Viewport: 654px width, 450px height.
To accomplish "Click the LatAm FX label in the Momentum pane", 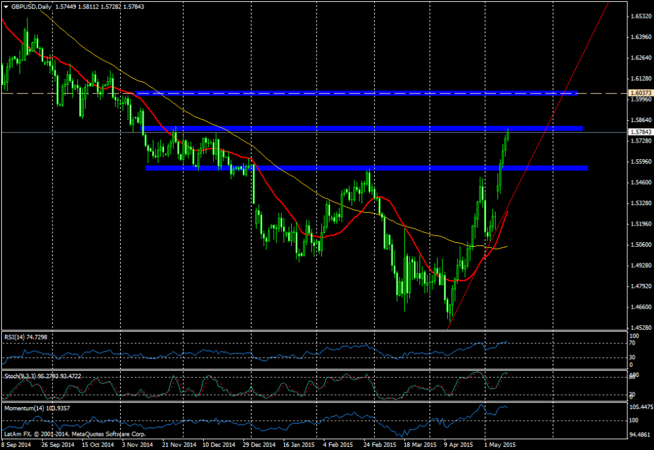I will (16, 433).
